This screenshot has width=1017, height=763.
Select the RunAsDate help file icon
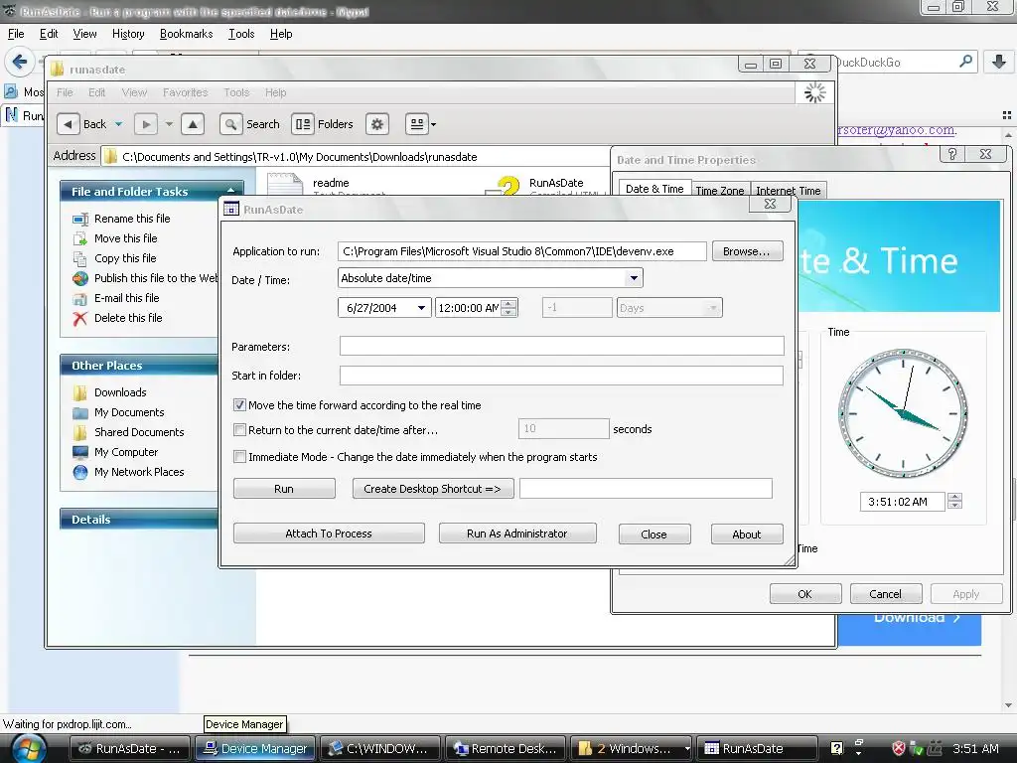[x=504, y=185]
